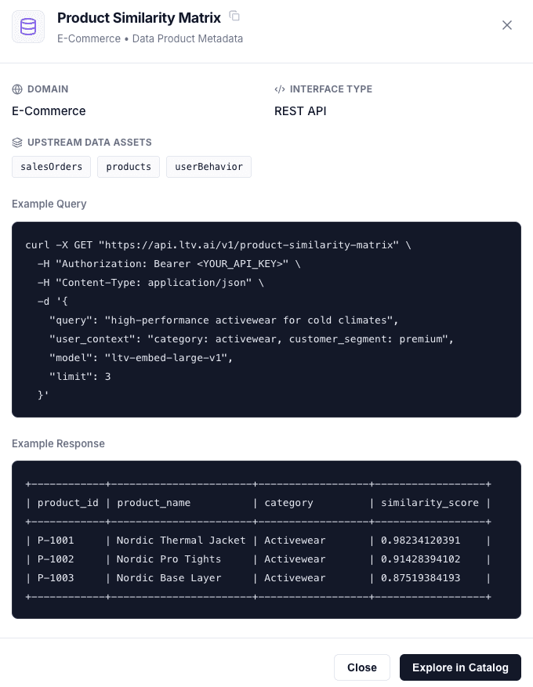Click inside the Example Response code block
This screenshot has height=687, width=533.
[x=266, y=541]
